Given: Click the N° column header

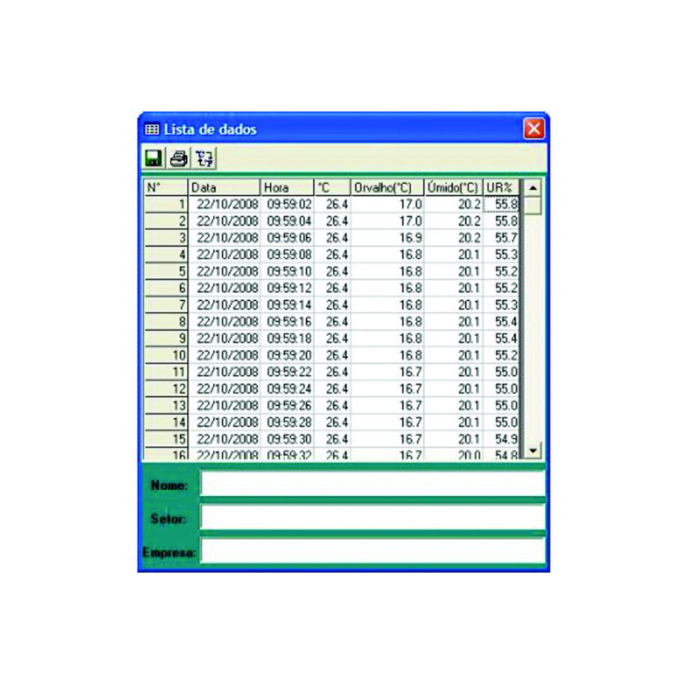Looking at the screenshot, I should 166,188.
